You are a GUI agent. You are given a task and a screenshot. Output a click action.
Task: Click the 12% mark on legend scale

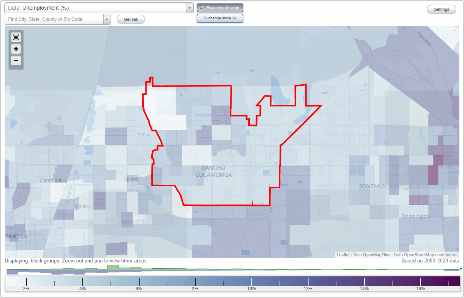point(308,289)
